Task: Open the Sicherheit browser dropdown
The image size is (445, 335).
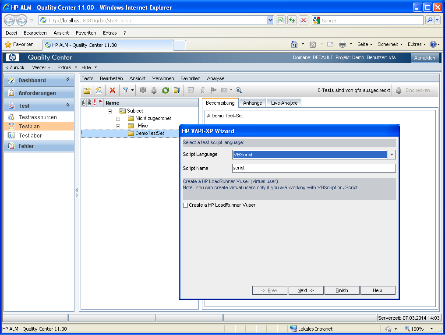Action: pos(390,44)
